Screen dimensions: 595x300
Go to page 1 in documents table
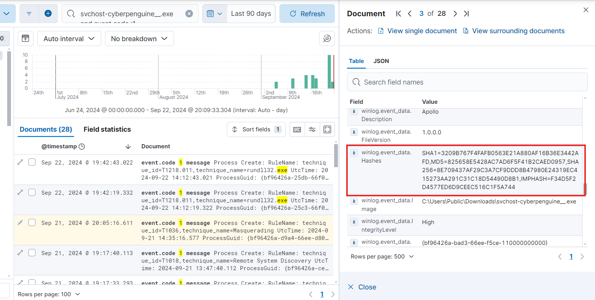pyautogui.click(x=322, y=294)
